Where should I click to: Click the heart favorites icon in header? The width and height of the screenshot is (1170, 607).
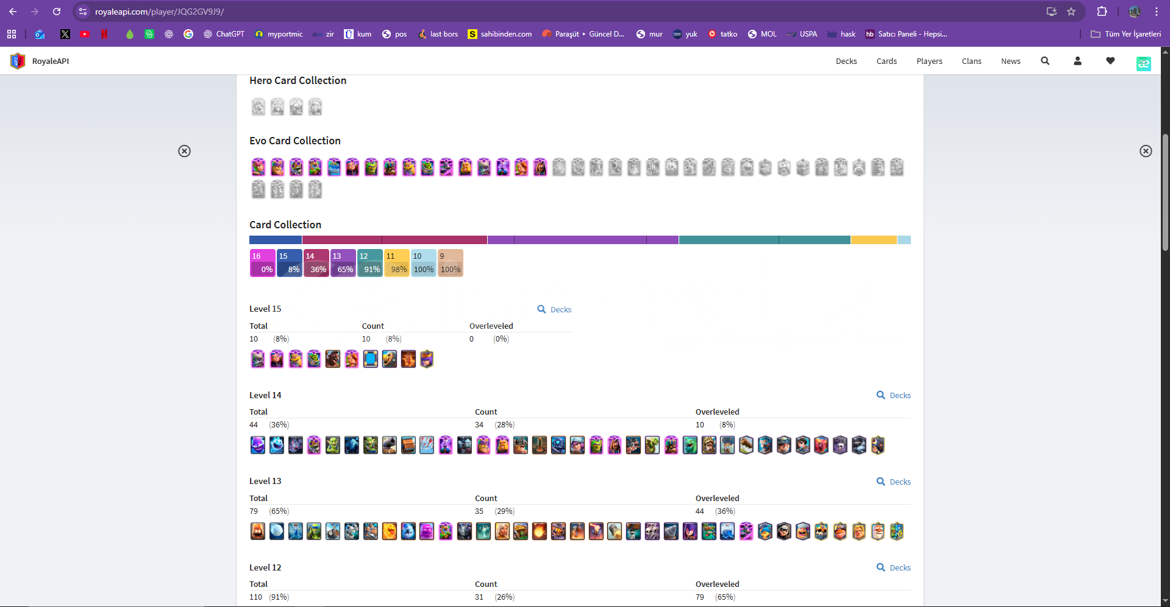tap(1110, 61)
